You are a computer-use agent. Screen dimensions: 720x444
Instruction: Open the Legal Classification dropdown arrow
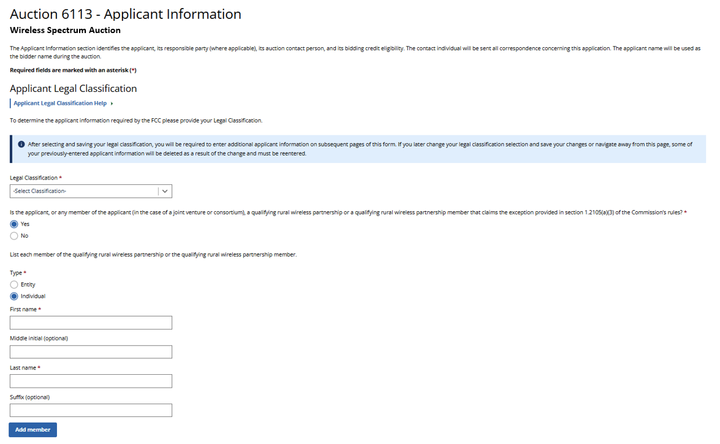165,191
